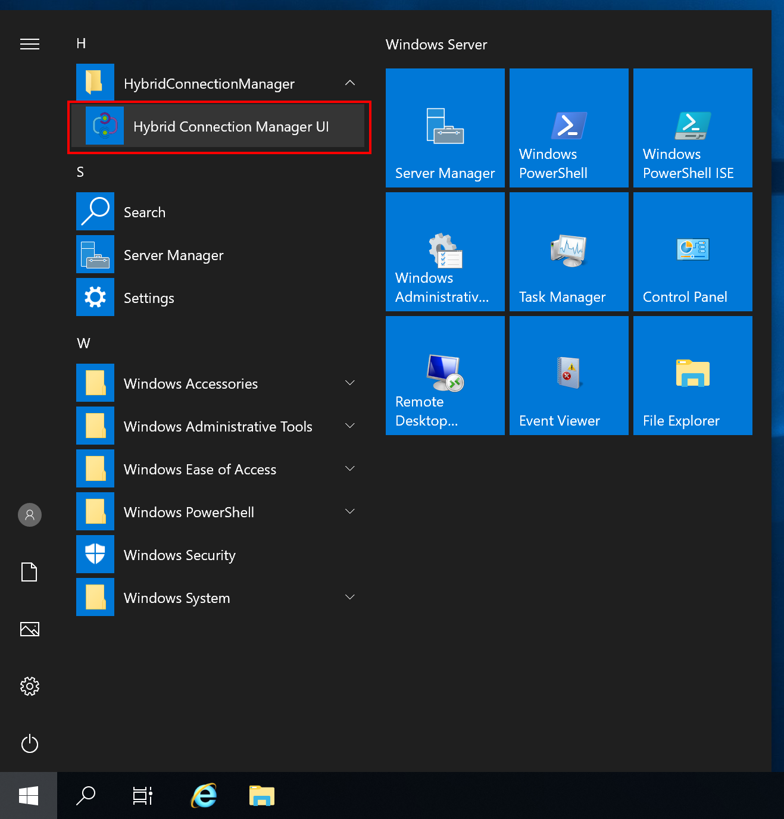
Task: Click the Windows PowerShell folder icon in list
Action: click(x=95, y=511)
